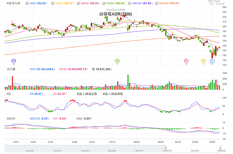
Task: Click the right range handle near 2025/04
Action: tap(220, 149)
